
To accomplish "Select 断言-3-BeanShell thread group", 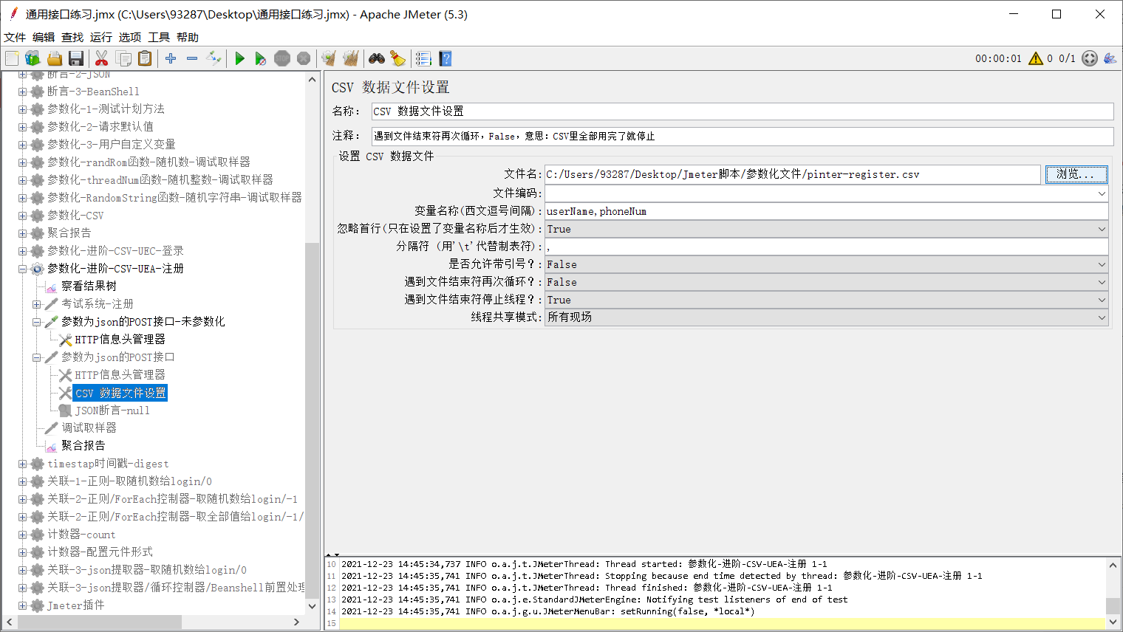I will pos(93,92).
